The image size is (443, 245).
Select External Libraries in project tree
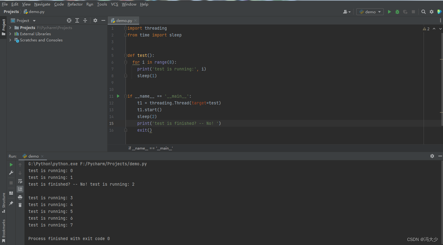[x=35, y=34]
